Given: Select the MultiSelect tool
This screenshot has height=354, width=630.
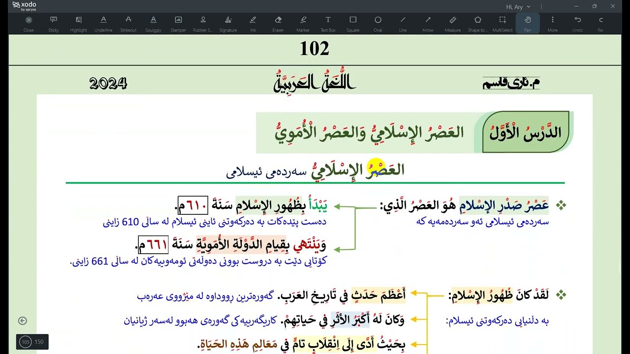Looking at the screenshot, I should coord(503,23).
